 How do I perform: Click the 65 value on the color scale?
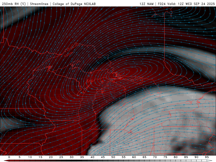tap(144, 157)
